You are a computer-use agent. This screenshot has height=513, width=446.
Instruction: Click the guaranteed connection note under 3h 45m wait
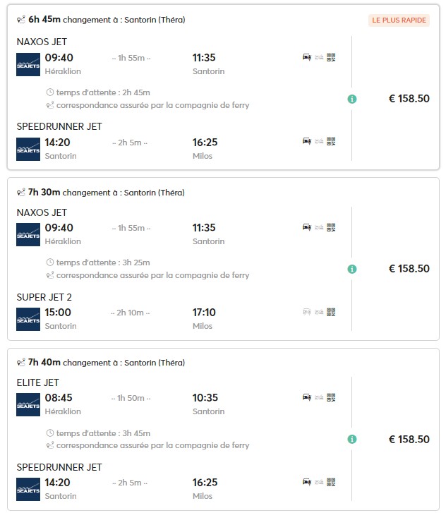(152, 446)
